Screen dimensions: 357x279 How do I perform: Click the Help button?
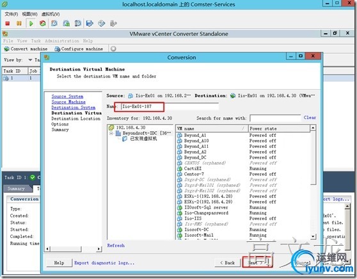click(x=59, y=263)
